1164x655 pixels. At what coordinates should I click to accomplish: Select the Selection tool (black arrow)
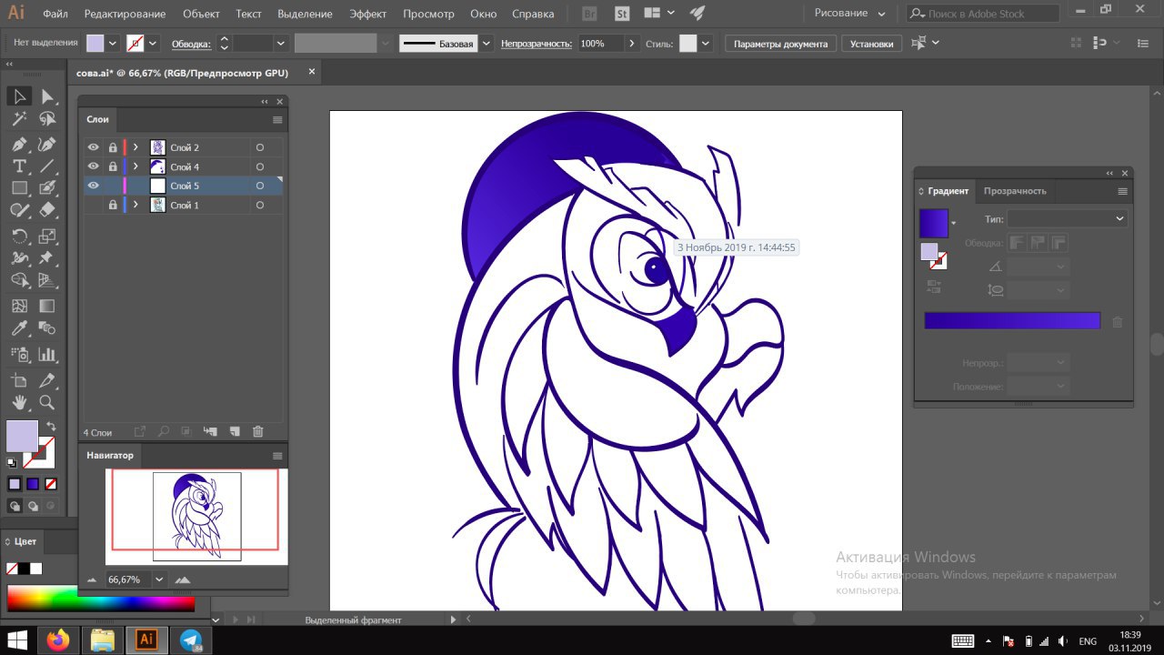click(x=19, y=96)
